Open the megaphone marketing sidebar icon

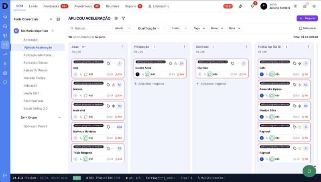(5, 36)
